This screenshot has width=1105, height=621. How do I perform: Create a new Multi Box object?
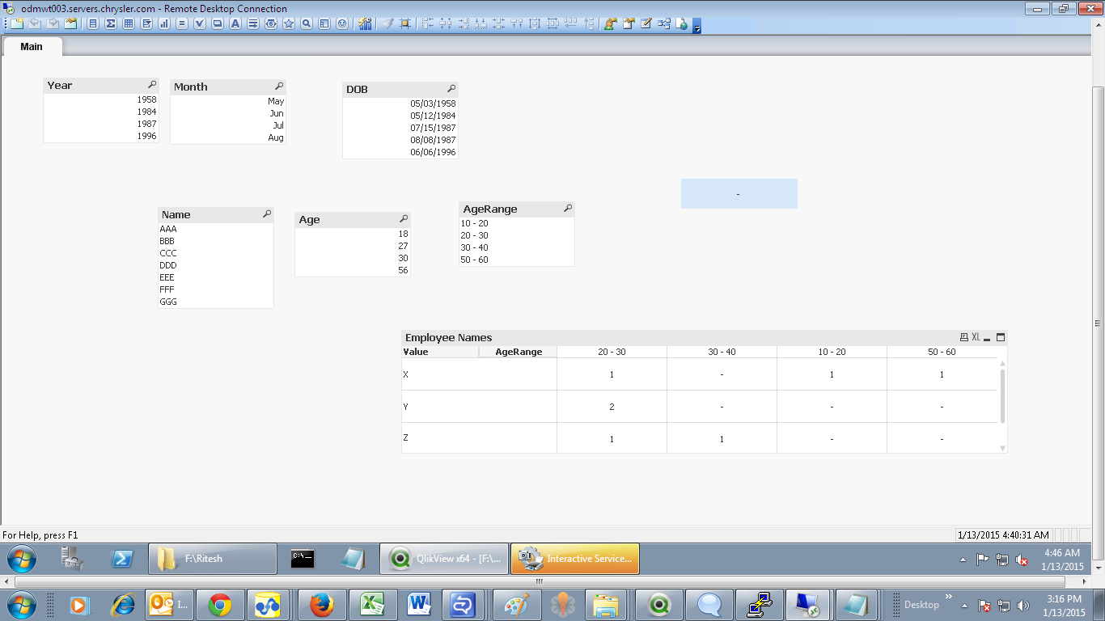tap(146, 24)
